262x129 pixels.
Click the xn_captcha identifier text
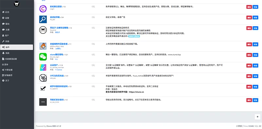tap(54, 89)
